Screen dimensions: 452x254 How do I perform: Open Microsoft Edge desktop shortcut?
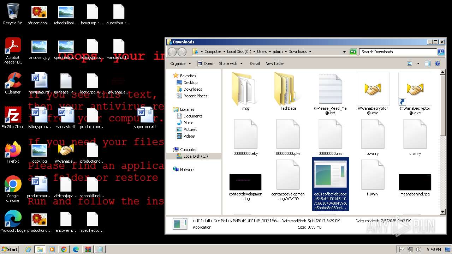click(x=13, y=221)
